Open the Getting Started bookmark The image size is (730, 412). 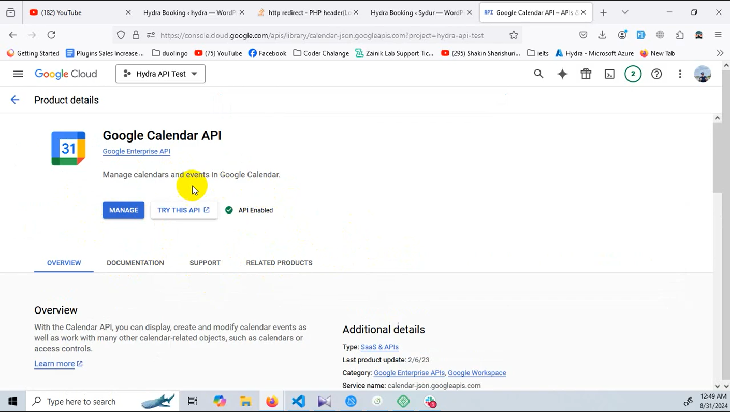click(x=33, y=53)
